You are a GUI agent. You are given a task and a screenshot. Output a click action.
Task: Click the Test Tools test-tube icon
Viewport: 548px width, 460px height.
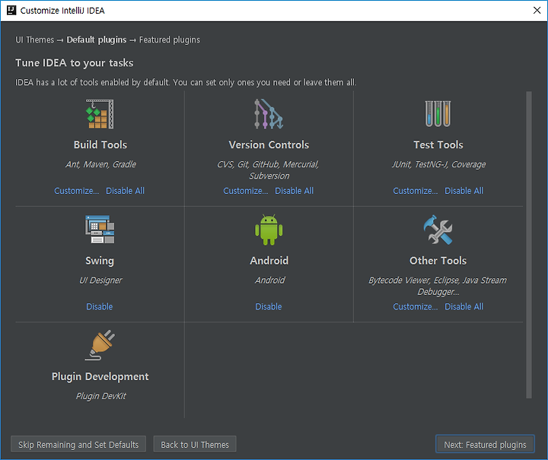point(438,113)
